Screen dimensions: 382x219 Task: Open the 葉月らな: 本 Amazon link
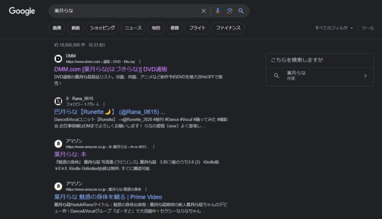coord(70,155)
